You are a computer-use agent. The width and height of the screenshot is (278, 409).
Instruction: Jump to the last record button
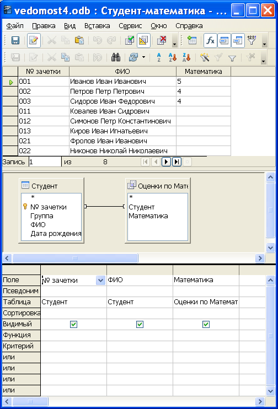[x=177, y=162]
